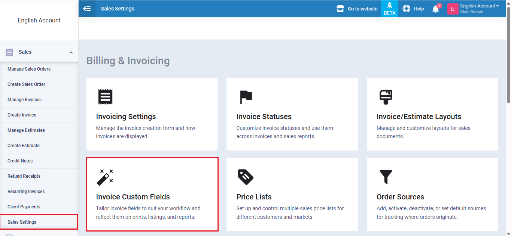Collapse the Sales sidebar section chevron

[71, 52]
